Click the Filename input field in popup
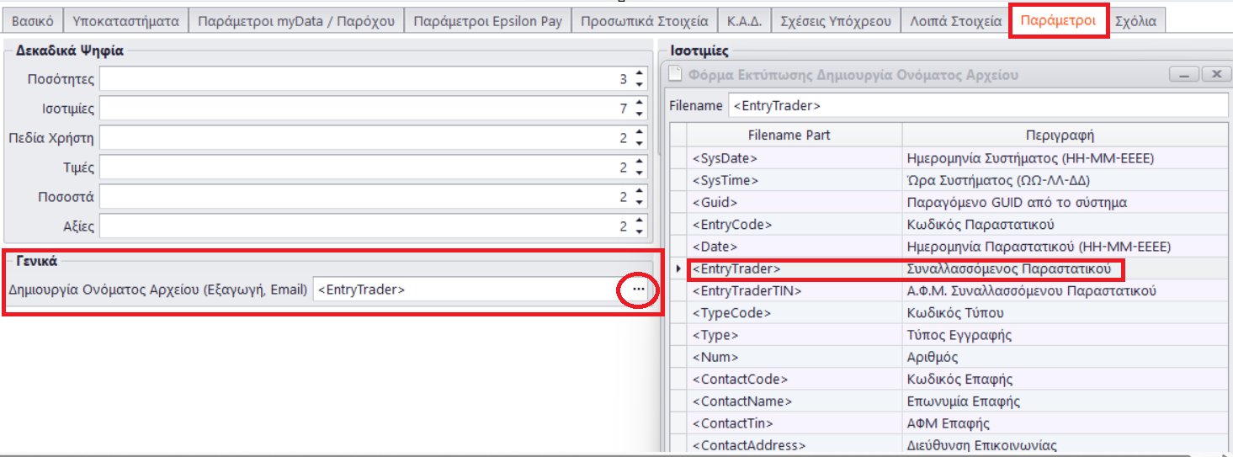The height and width of the screenshot is (457, 1233). (x=976, y=106)
